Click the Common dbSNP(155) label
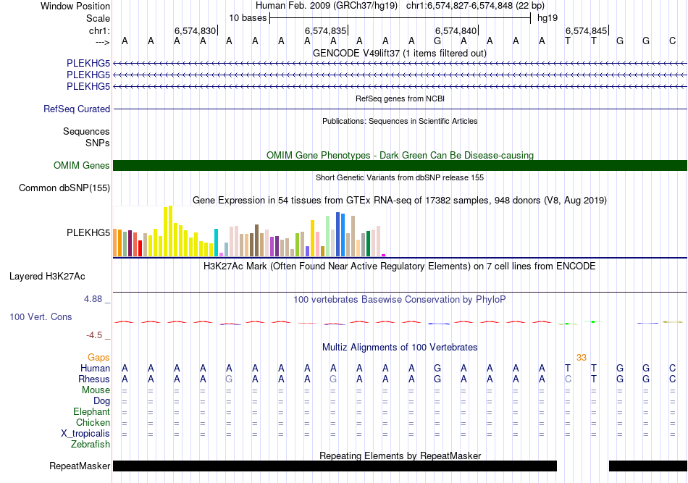This screenshot has height=483, width=688. (x=64, y=188)
